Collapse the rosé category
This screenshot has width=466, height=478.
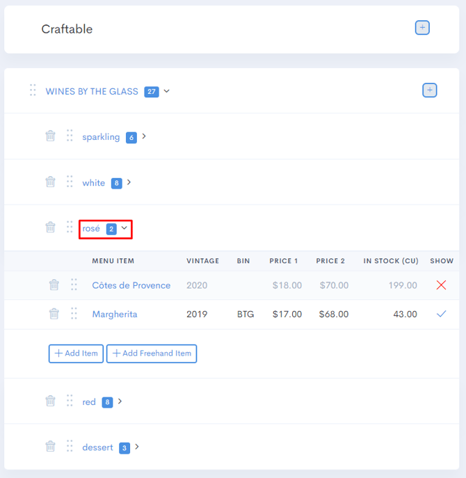tap(124, 228)
